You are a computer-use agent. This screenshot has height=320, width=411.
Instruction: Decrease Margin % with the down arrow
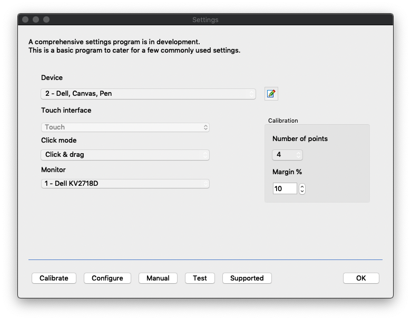(302, 192)
